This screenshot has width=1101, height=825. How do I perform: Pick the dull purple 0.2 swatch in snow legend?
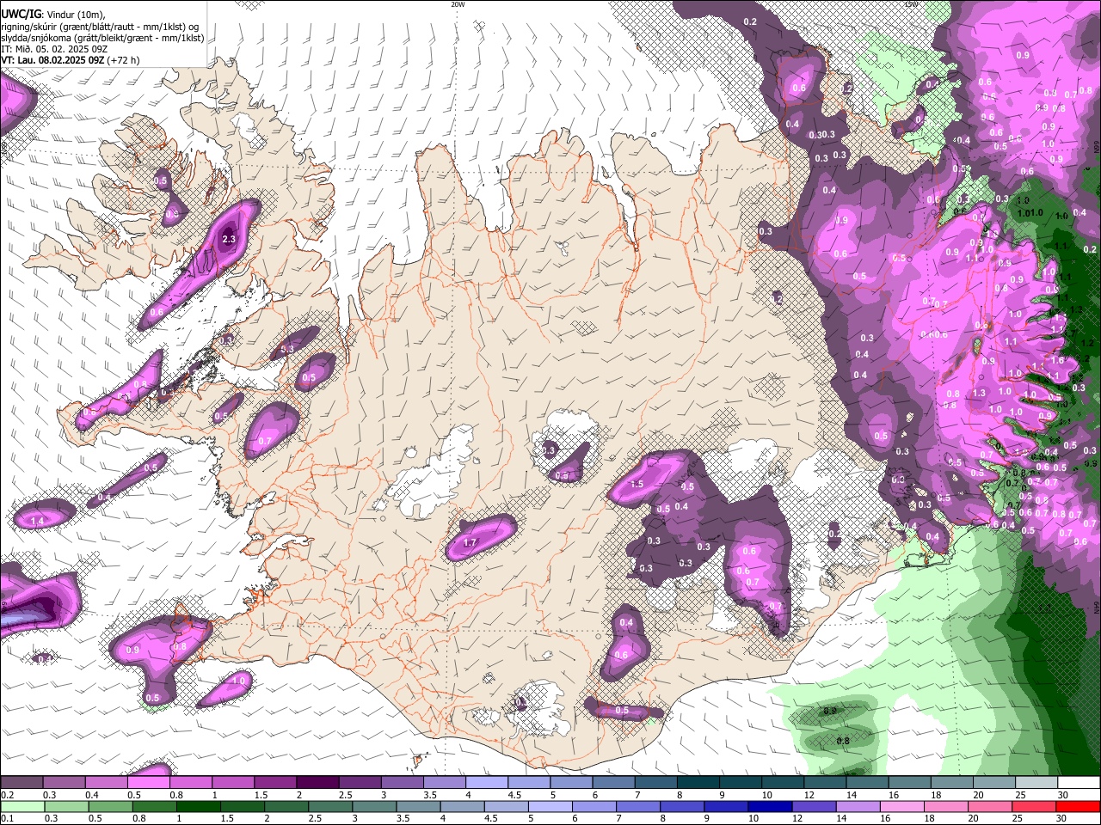pyautogui.click(x=22, y=783)
